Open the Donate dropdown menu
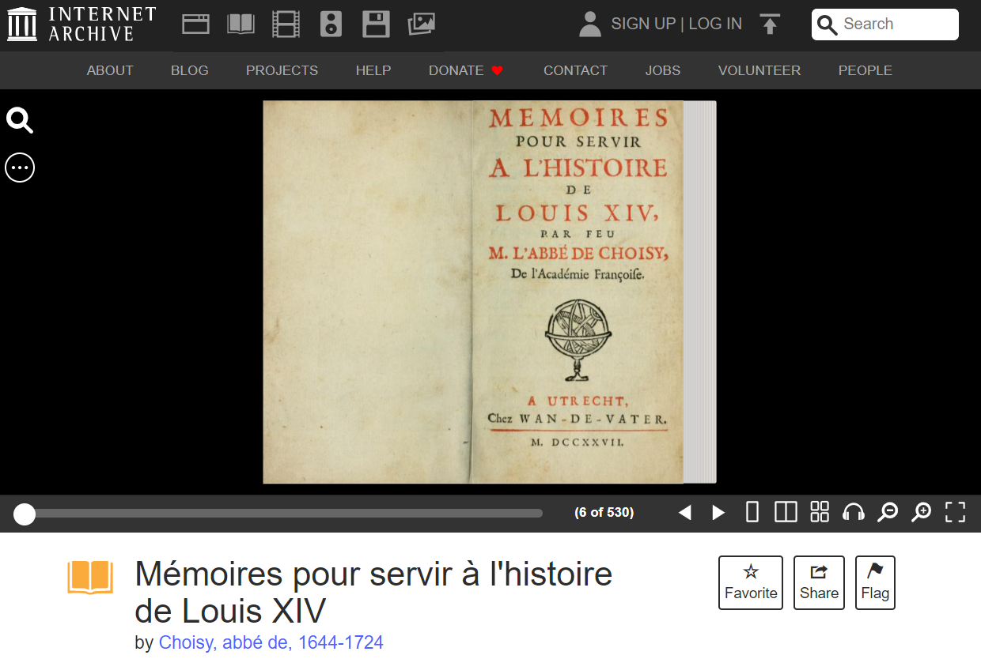 [x=465, y=70]
